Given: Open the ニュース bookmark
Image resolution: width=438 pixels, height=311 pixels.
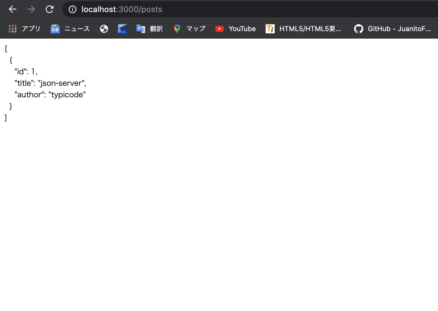Looking at the screenshot, I should (77, 29).
